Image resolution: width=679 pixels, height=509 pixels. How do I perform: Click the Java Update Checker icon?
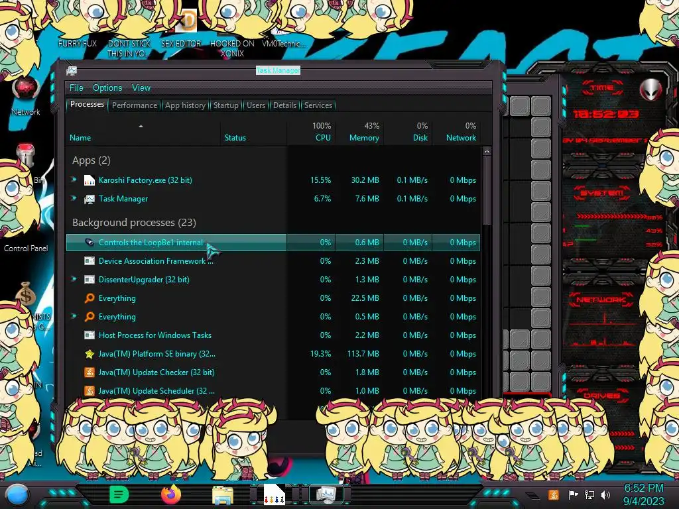click(90, 372)
